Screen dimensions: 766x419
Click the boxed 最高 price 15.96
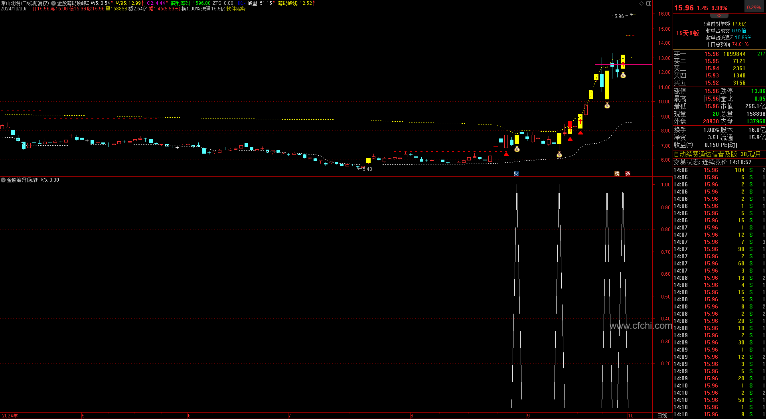coord(711,99)
